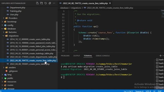Expand the public folder
This screenshot has width=164, height=92.
coord(10,78)
